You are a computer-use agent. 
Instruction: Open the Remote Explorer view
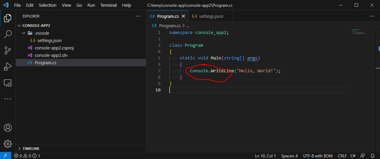click(x=8, y=83)
